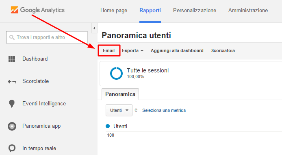Click the Google Analytics logo icon
Viewport: 282px width, 155px height.
pyautogui.click(x=14, y=10)
